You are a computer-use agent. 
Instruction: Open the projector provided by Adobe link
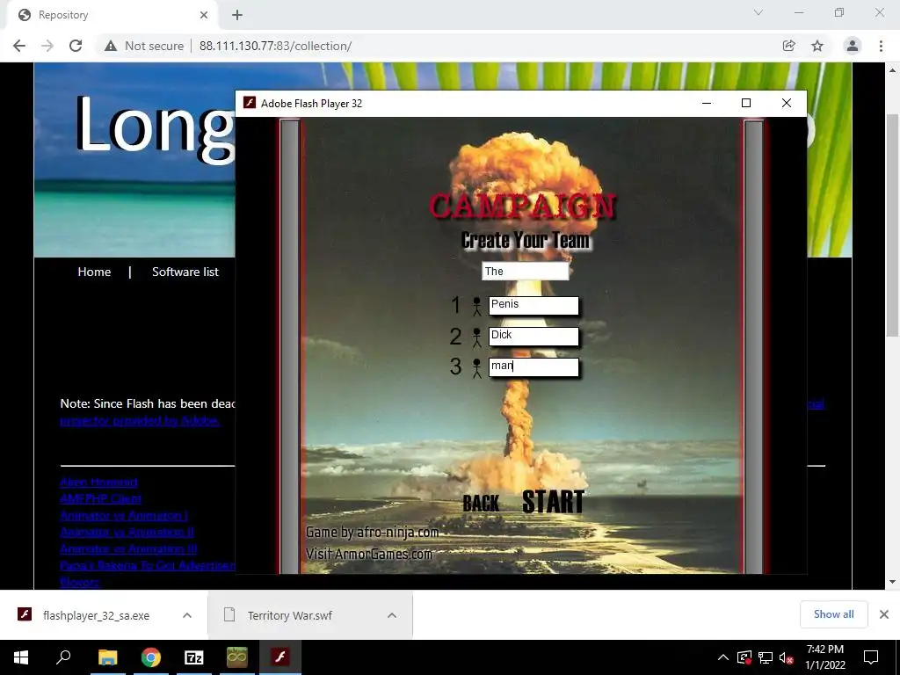140,421
